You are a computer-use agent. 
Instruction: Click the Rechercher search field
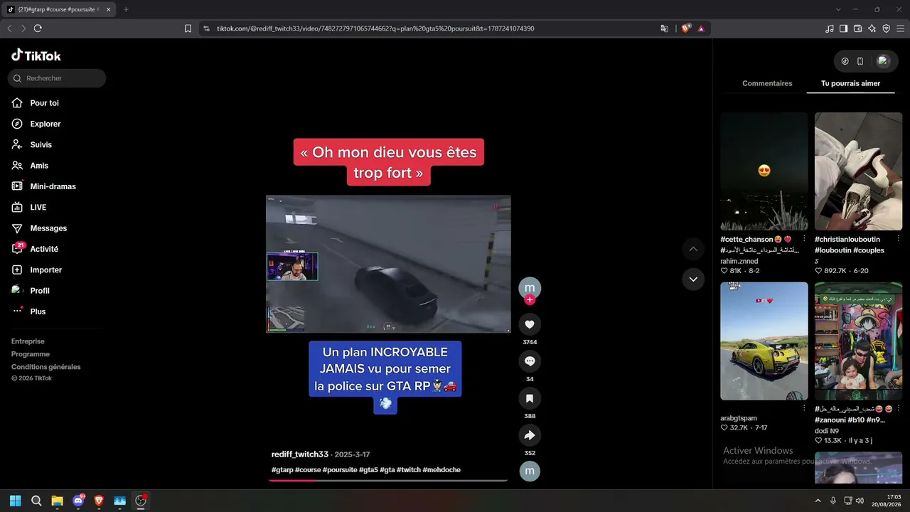coord(57,78)
